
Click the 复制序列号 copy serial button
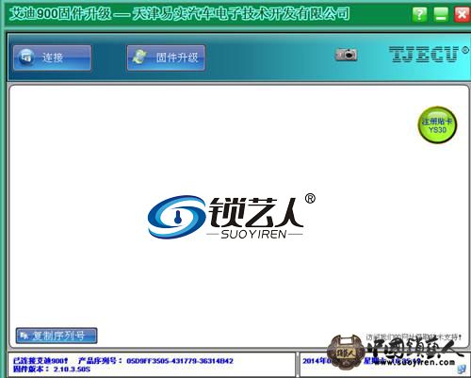pos(57,336)
